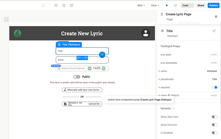Viewport: 221px width, 139px height.
Task: Open the View dropdown menu
Action: click(155, 5)
